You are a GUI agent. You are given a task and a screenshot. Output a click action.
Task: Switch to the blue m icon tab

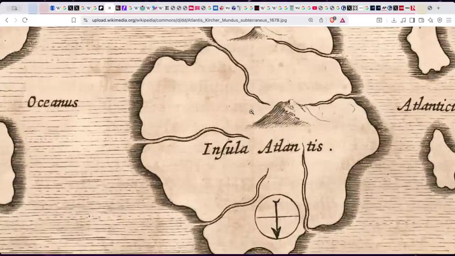215,8
